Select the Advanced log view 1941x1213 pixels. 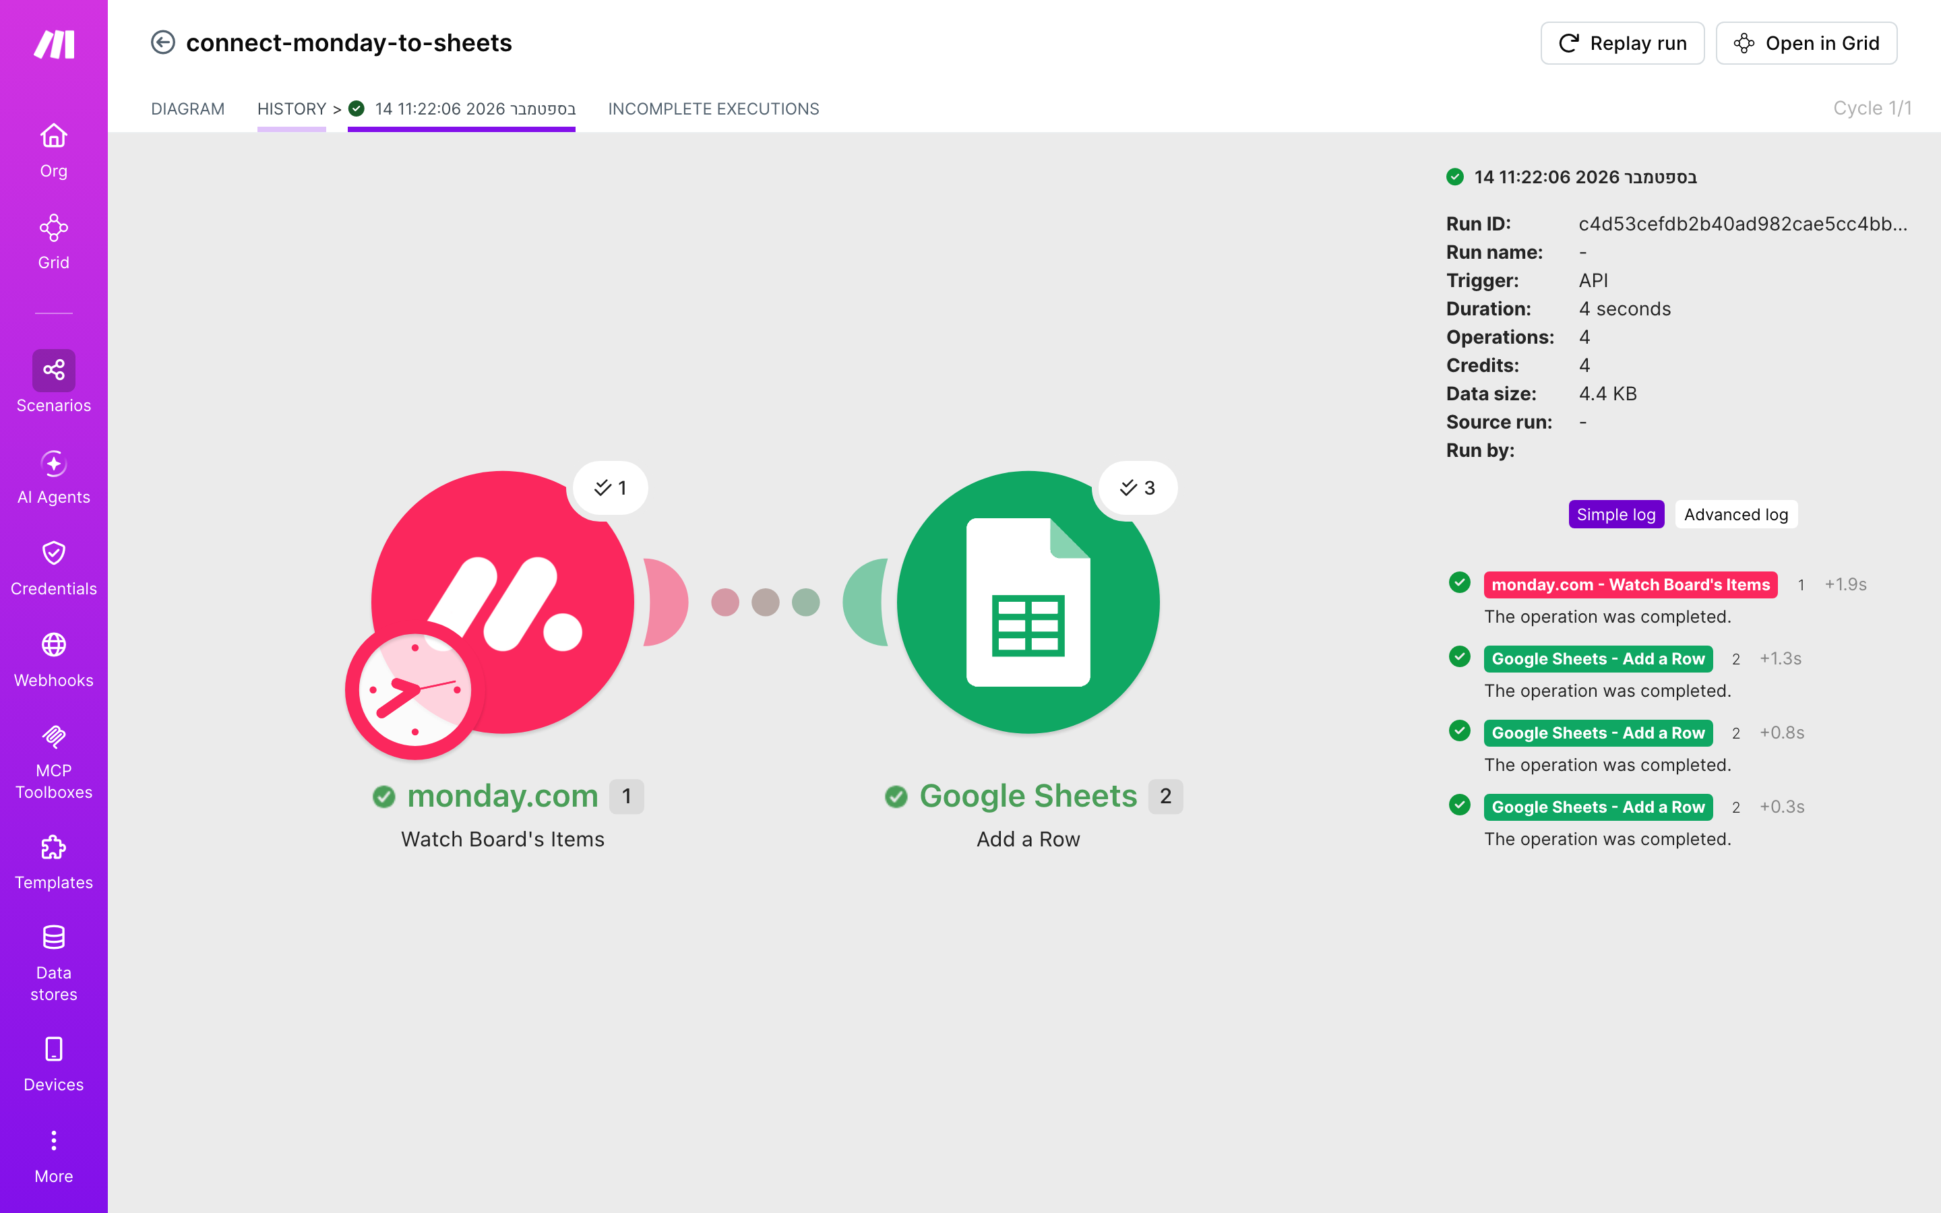(1735, 514)
